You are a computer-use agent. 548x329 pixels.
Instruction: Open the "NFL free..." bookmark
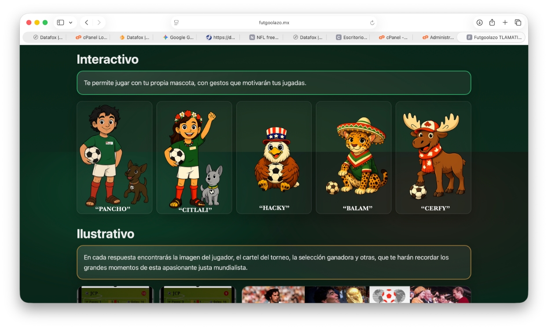(x=264, y=37)
